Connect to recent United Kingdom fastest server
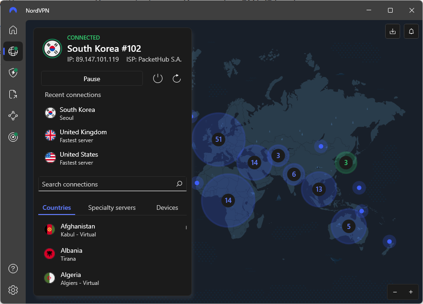 pyautogui.click(x=112, y=136)
